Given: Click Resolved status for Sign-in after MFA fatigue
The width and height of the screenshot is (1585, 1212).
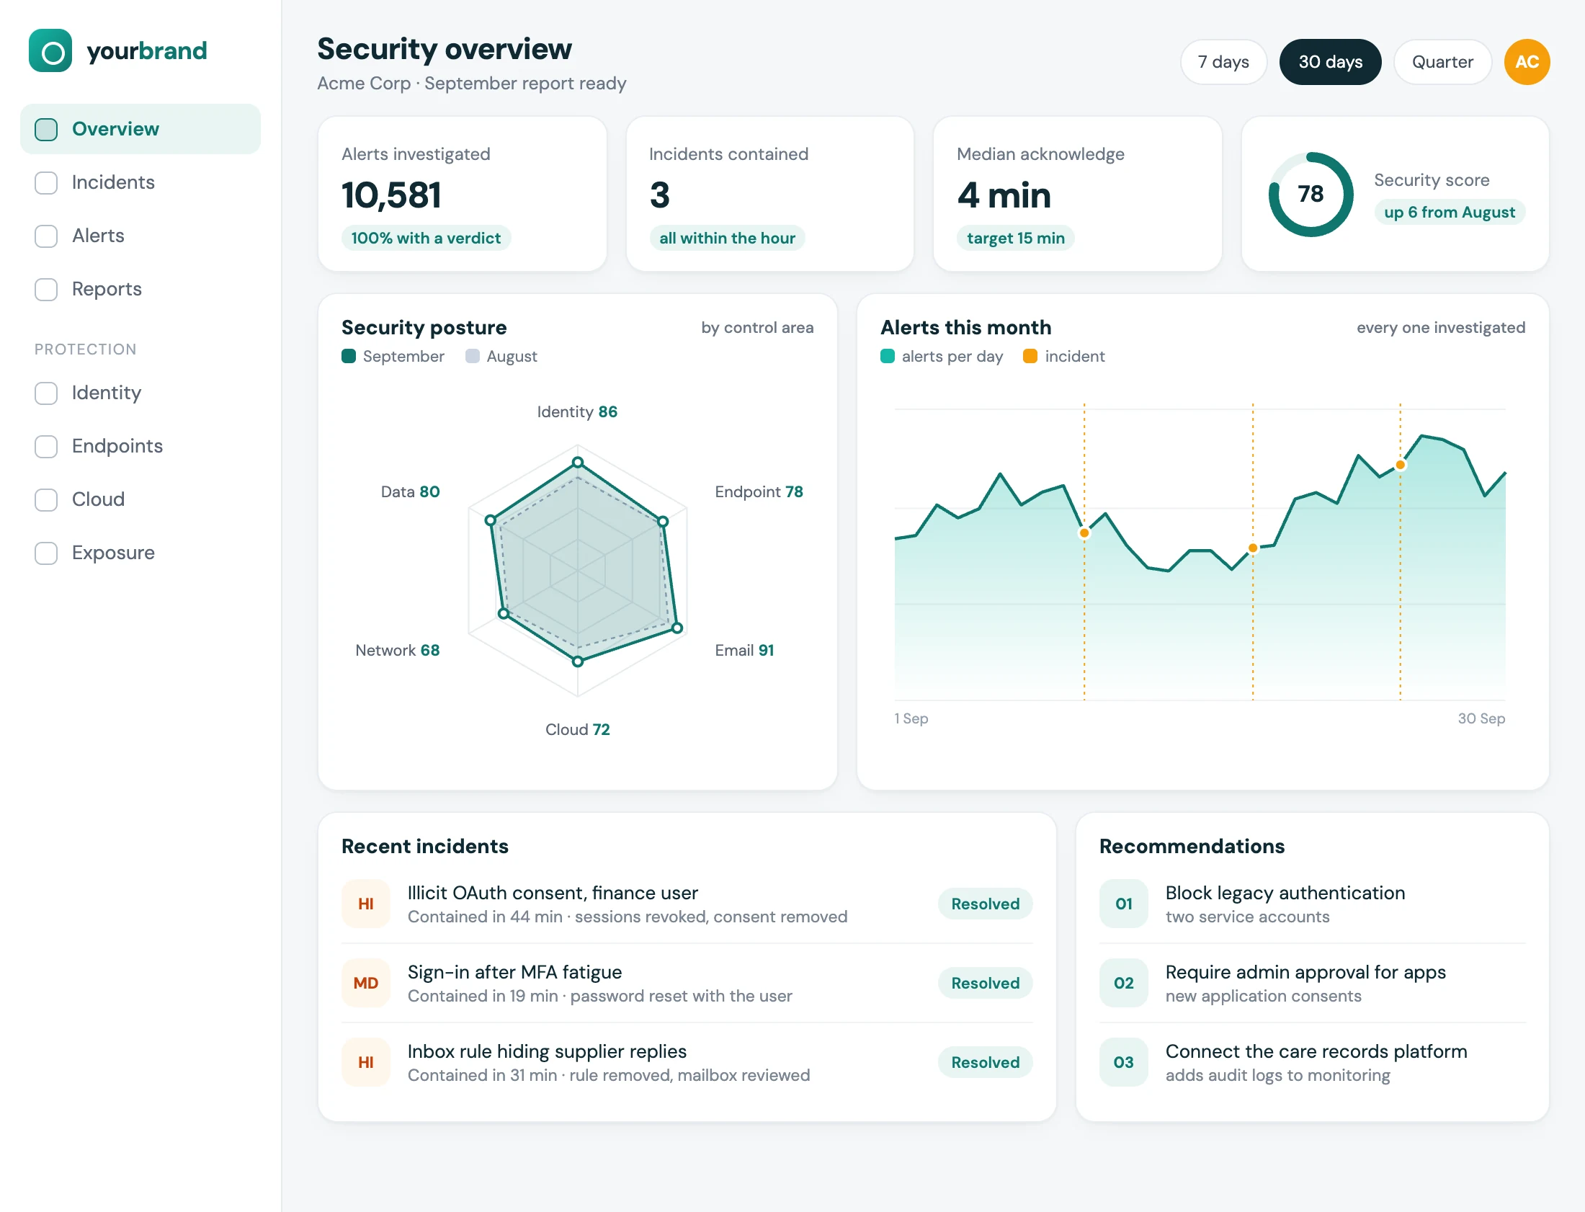Looking at the screenshot, I should coord(984,984).
